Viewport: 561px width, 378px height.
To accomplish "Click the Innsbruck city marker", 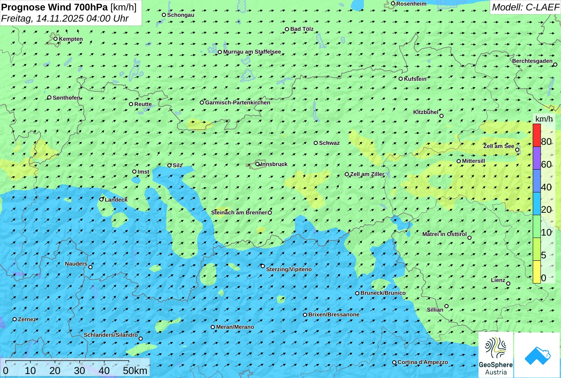I will tap(258, 164).
